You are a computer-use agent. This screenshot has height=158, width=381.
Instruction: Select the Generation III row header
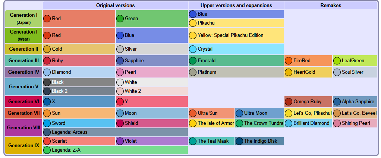[x=23, y=61]
